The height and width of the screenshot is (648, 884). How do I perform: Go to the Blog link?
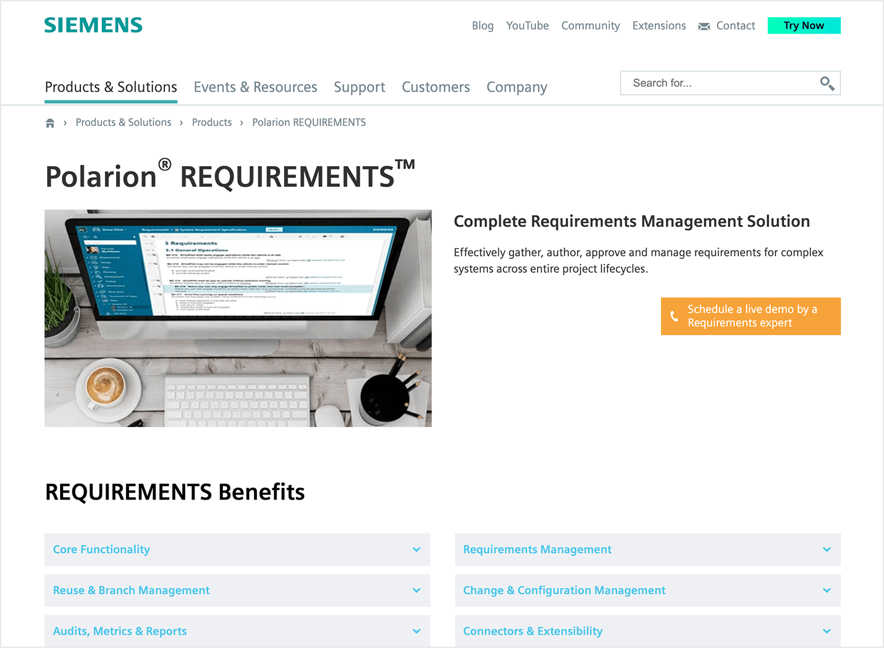click(x=483, y=26)
